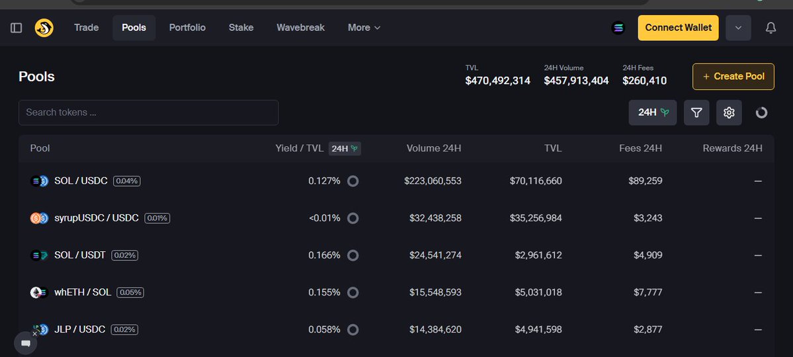793x357 pixels.
Task: Click the $470,492,314 total TVL stat
Action: point(497,81)
